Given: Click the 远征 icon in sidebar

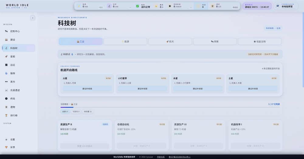Looking at the screenshot, I should click(6, 65).
